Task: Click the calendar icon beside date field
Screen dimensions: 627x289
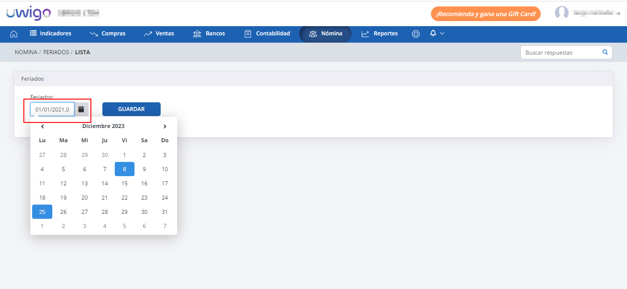Action: coord(81,109)
